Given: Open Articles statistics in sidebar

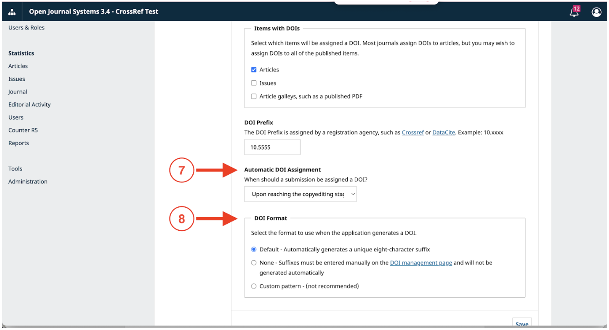Looking at the screenshot, I should pos(18,66).
